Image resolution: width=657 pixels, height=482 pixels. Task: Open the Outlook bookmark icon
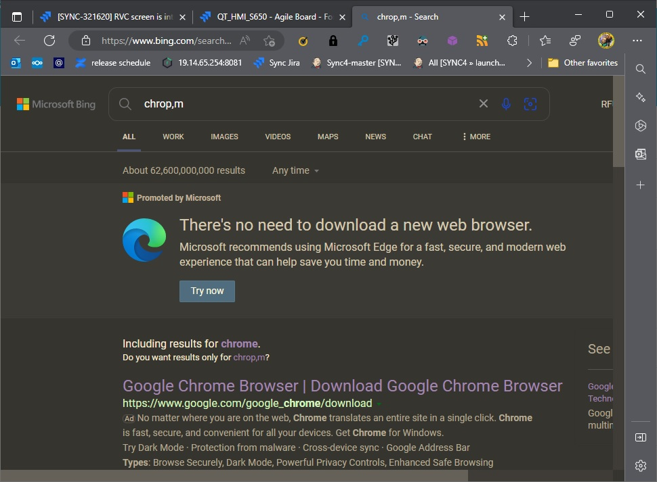click(16, 63)
